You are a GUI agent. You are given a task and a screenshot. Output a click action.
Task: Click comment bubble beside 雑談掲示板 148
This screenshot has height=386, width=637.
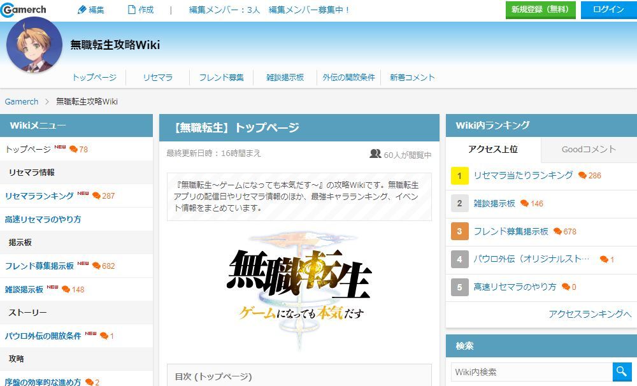(x=66, y=289)
